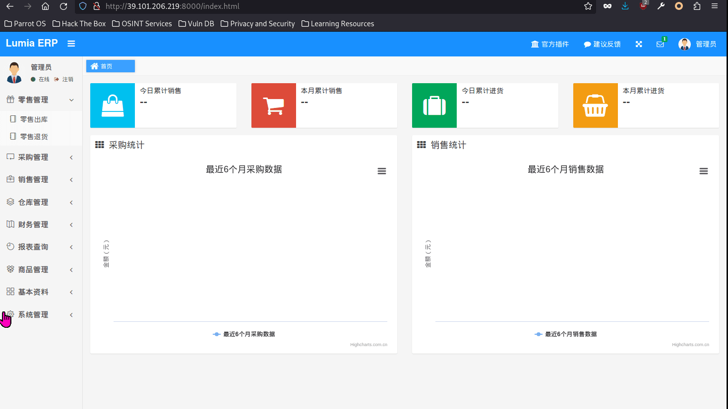
Task: Expand the 系统管理 sidebar menu
Action: (41, 315)
